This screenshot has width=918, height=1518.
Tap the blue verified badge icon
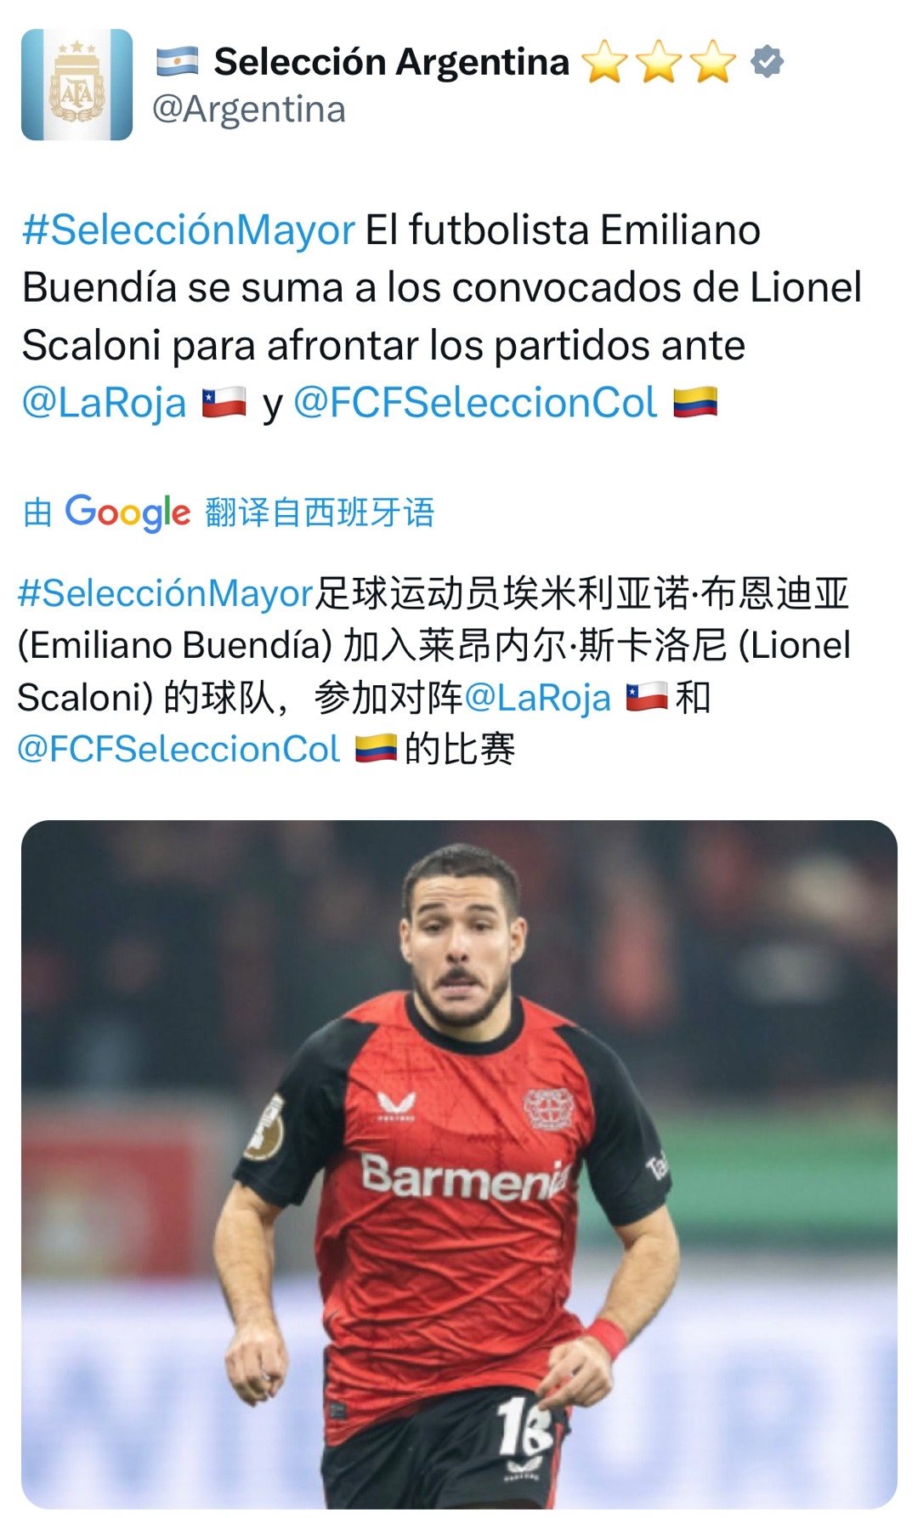point(767,62)
